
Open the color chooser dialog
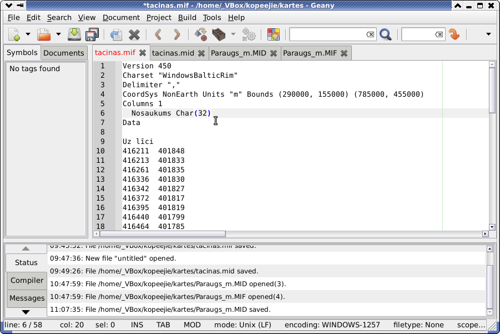pyautogui.click(x=273, y=34)
